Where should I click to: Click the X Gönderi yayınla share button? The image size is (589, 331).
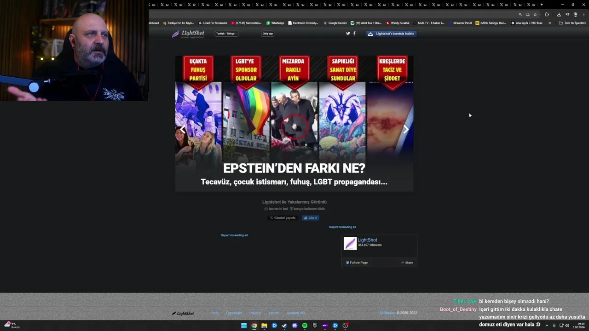pos(283,218)
